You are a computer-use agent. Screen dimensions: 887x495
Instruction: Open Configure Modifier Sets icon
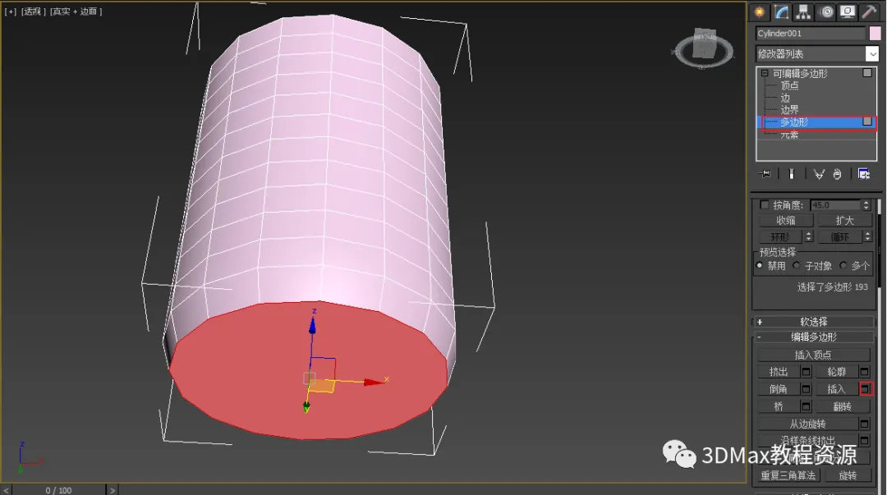[x=864, y=174]
